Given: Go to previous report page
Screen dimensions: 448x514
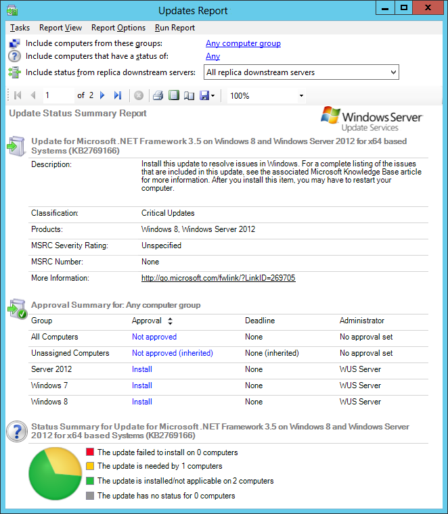Looking at the screenshot, I should pyautogui.click(x=32, y=95).
